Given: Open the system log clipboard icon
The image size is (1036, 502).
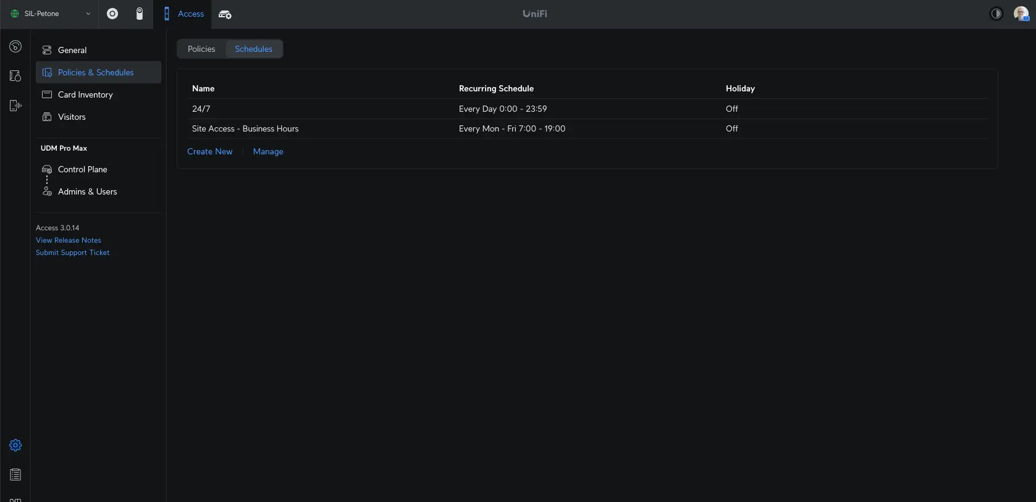Looking at the screenshot, I should click(x=15, y=474).
